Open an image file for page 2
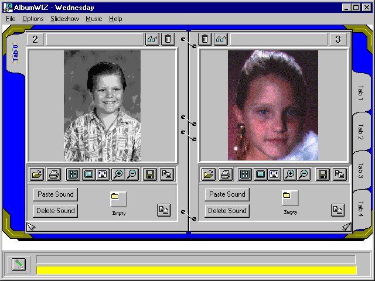Screen dimensions: 375x281 (x=37, y=174)
